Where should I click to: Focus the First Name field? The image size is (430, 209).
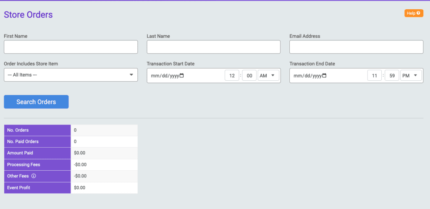point(71,47)
